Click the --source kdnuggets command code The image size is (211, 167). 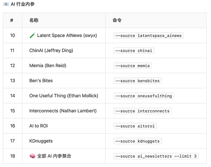pyautogui.click(x=138, y=141)
